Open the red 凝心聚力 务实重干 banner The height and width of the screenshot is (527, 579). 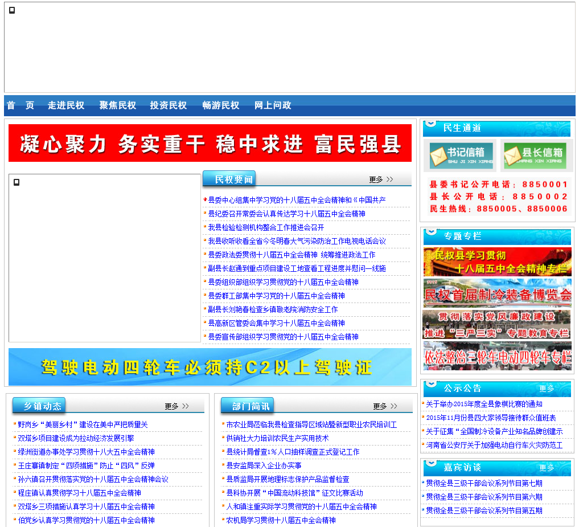pos(210,143)
